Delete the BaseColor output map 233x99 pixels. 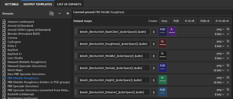[x=228, y=34]
